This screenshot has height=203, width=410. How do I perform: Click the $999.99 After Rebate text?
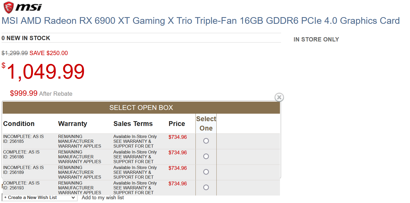[41, 94]
